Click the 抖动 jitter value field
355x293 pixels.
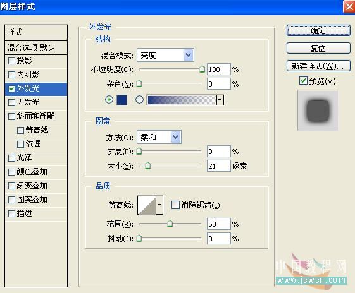219,239
